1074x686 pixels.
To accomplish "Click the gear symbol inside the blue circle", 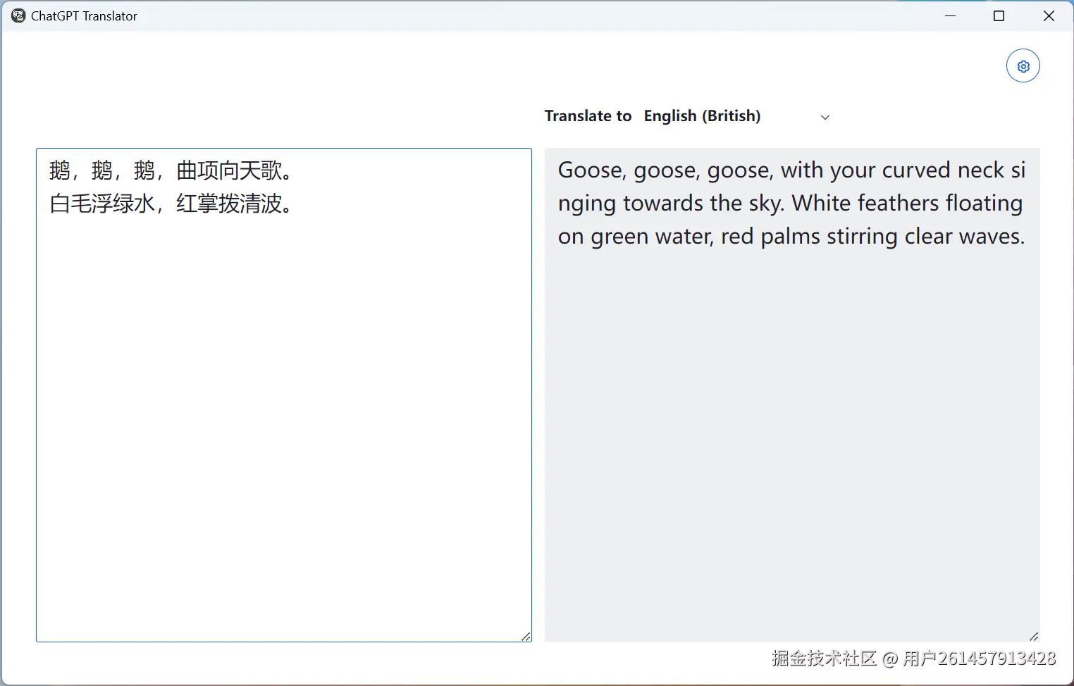I will [1023, 66].
